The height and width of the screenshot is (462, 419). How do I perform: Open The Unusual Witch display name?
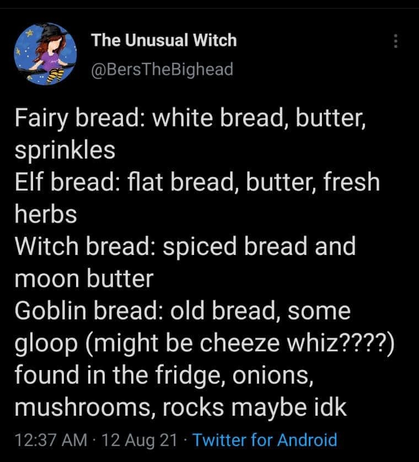(x=164, y=40)
